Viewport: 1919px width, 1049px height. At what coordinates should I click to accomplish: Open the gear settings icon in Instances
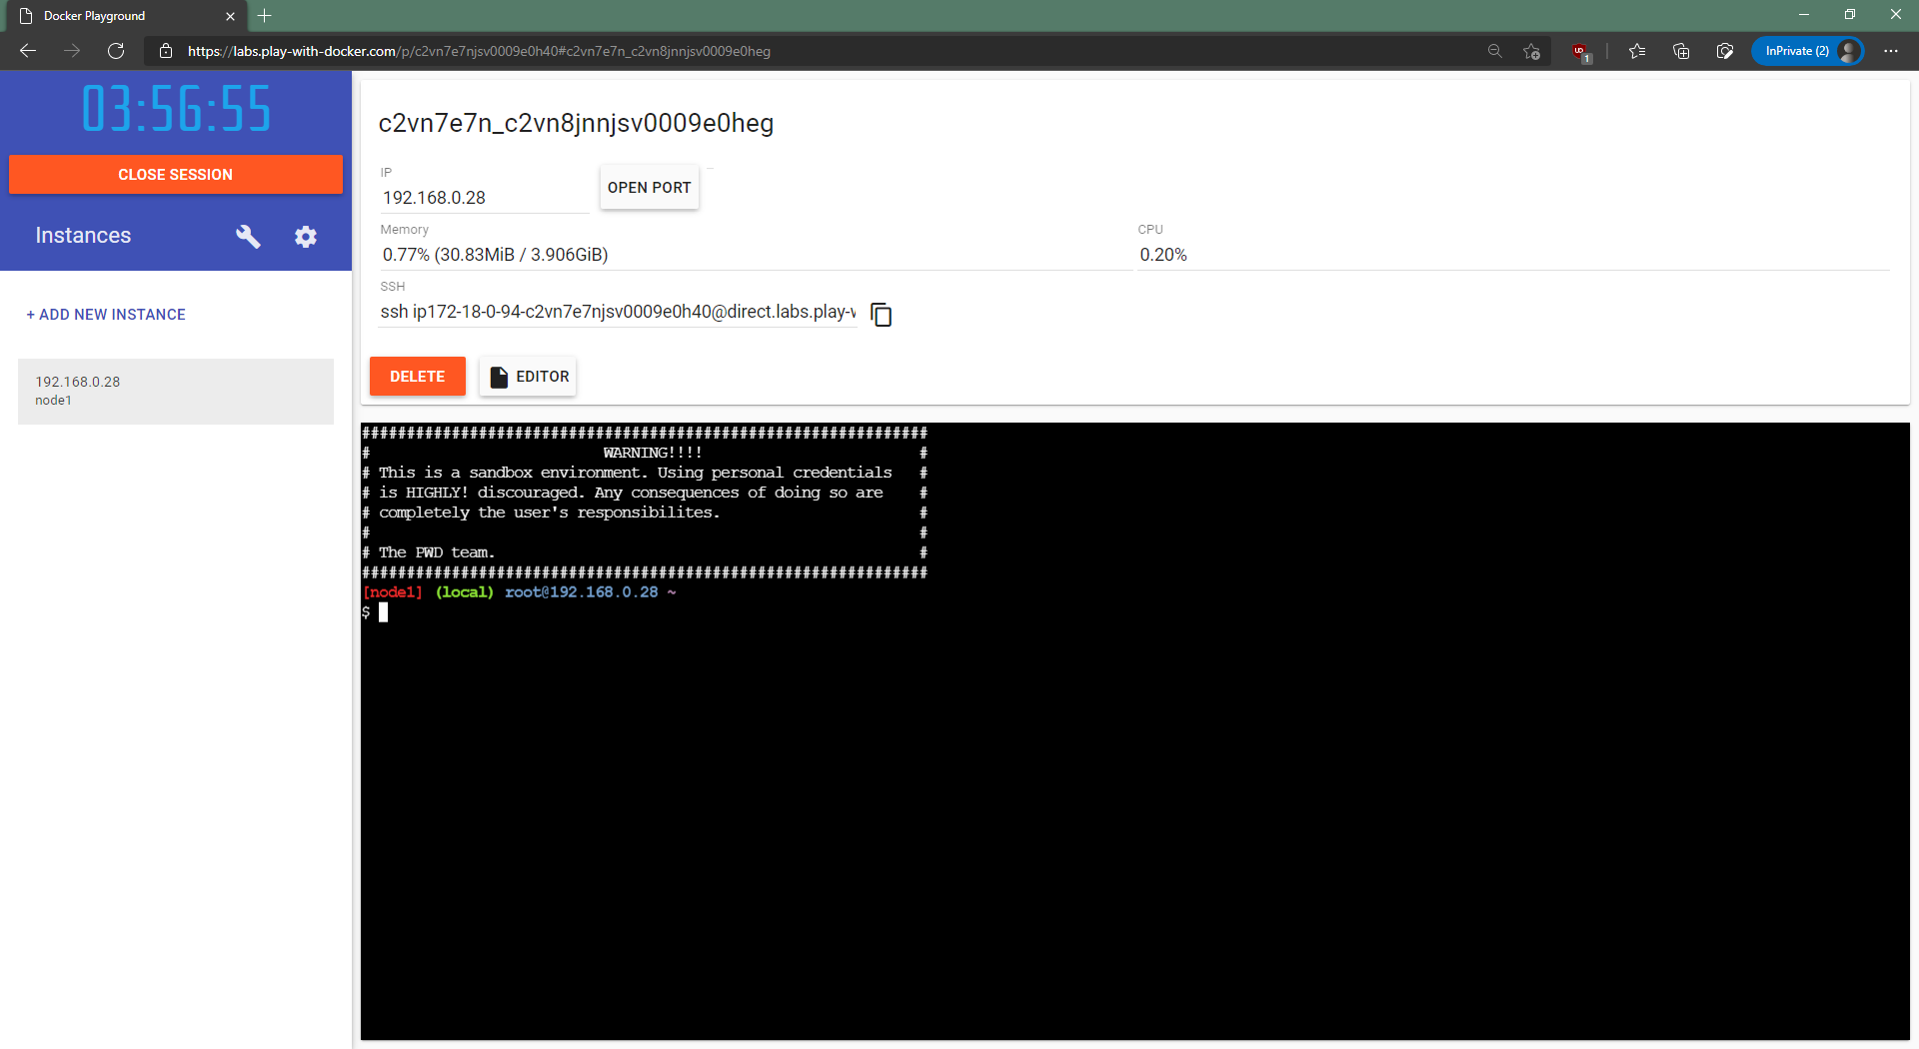click(306, 237)
